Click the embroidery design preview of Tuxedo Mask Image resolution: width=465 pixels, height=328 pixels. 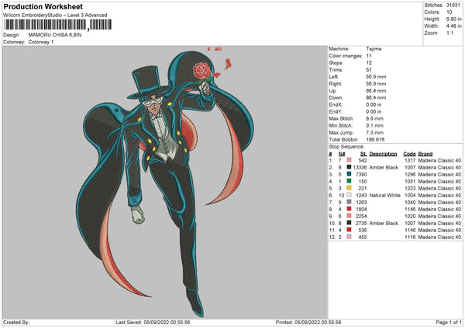click(x=165, y=183)
